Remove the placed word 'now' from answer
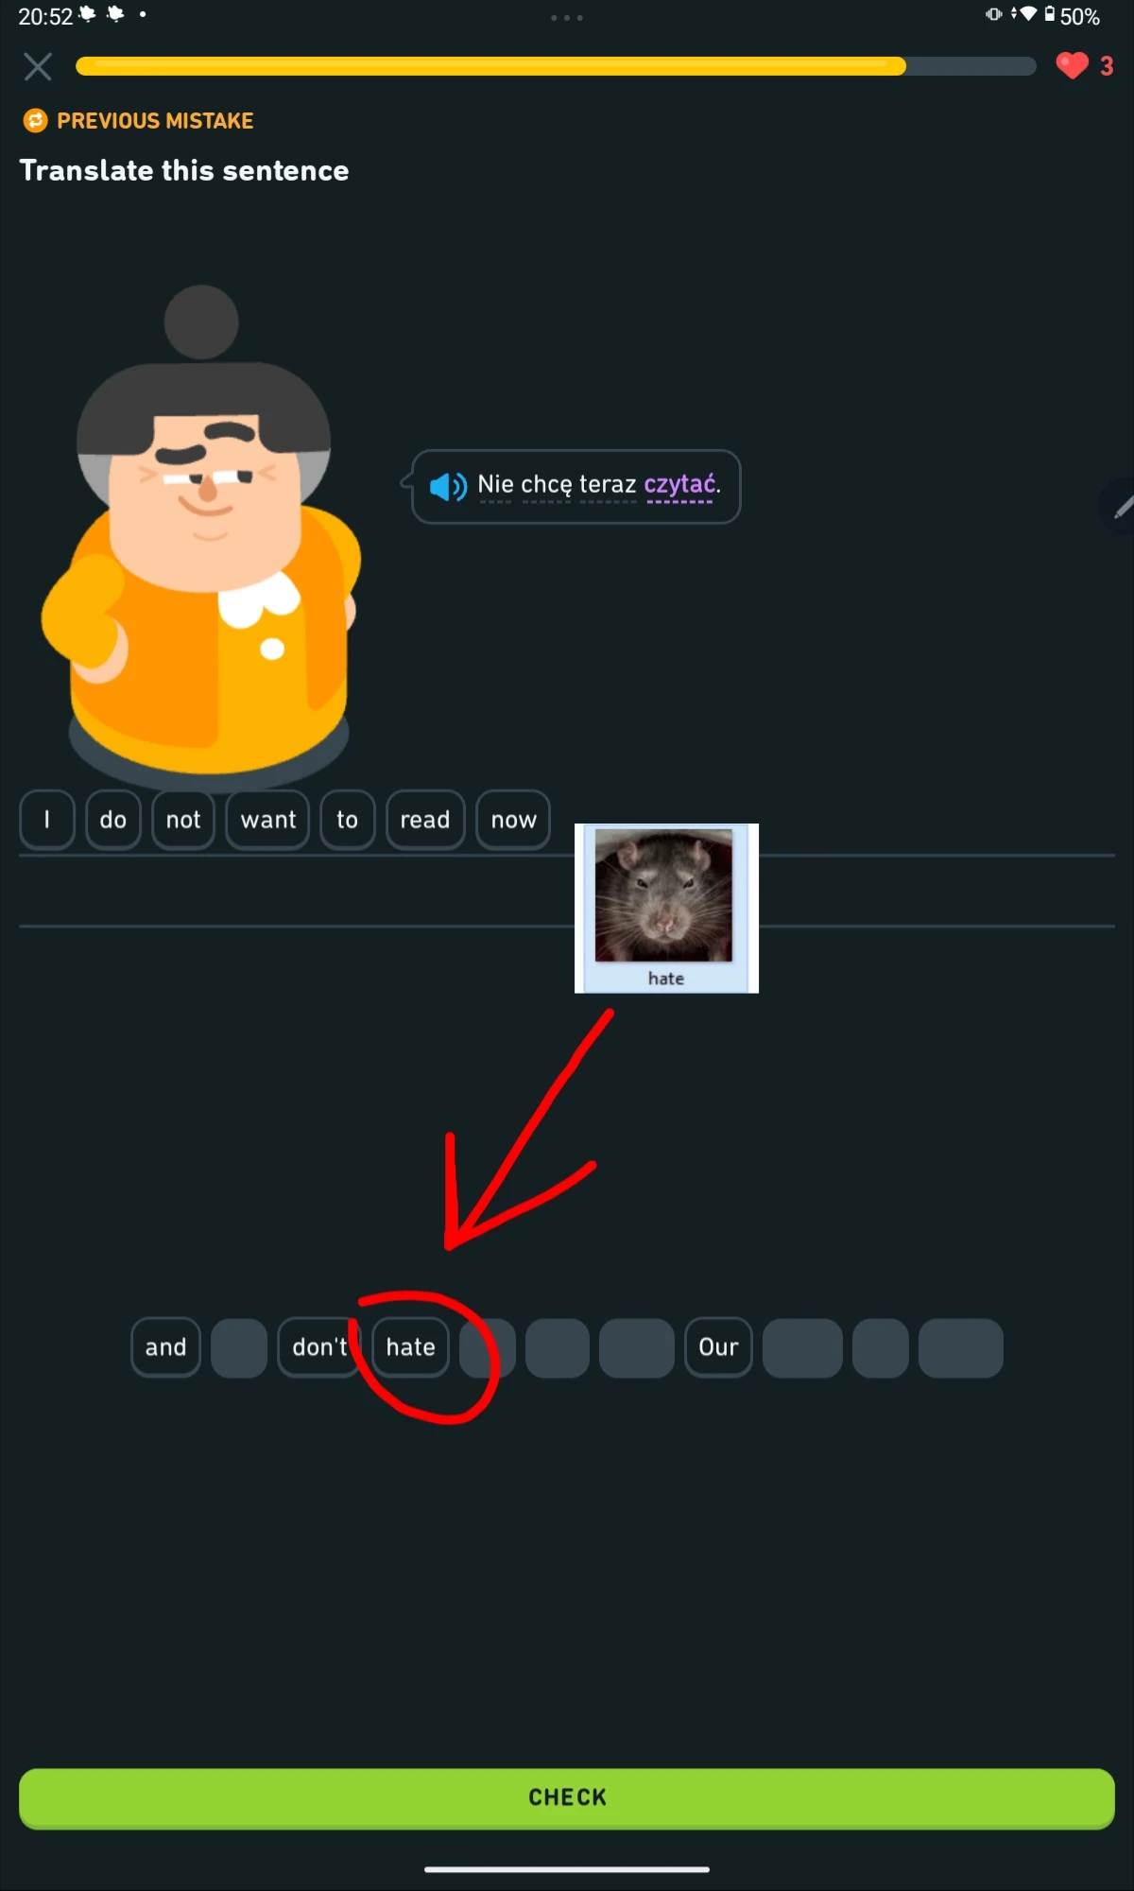The width and height of the screenshot is (1134, 1891). (x=513, y=820)
